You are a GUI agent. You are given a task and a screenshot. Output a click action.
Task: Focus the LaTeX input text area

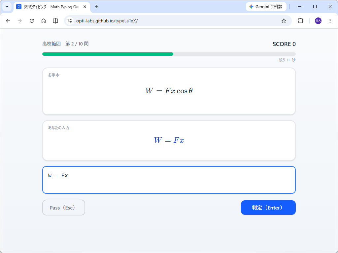(x=169, y=180)
